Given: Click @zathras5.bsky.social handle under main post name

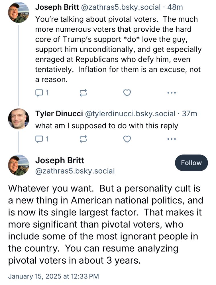Looking at the screenshot, I should pos(75,171).
